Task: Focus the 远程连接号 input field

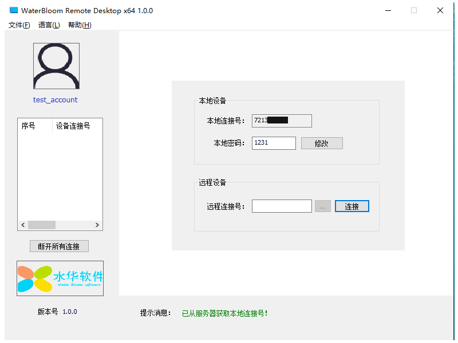Action: (282, 206)
